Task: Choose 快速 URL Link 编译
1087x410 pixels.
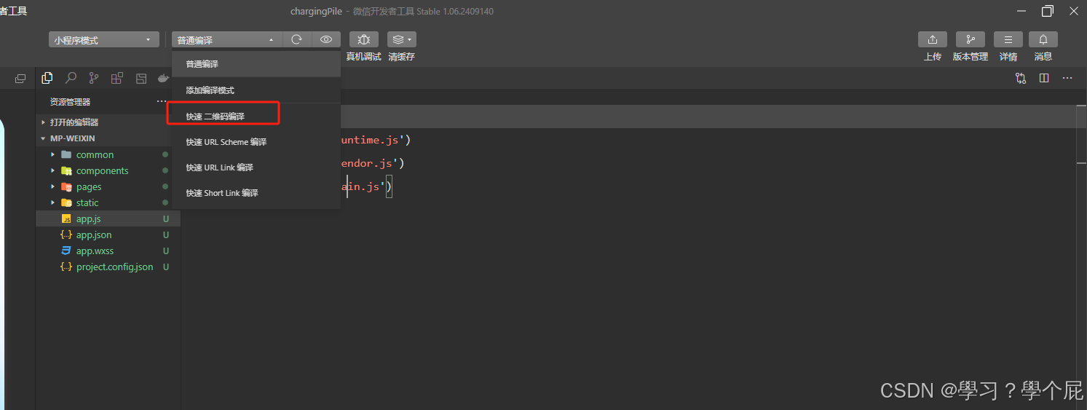Action: (x=256, y=167)
